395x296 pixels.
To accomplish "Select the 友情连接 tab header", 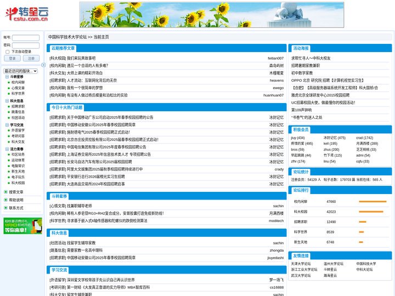I will click(x=301, y=256).
